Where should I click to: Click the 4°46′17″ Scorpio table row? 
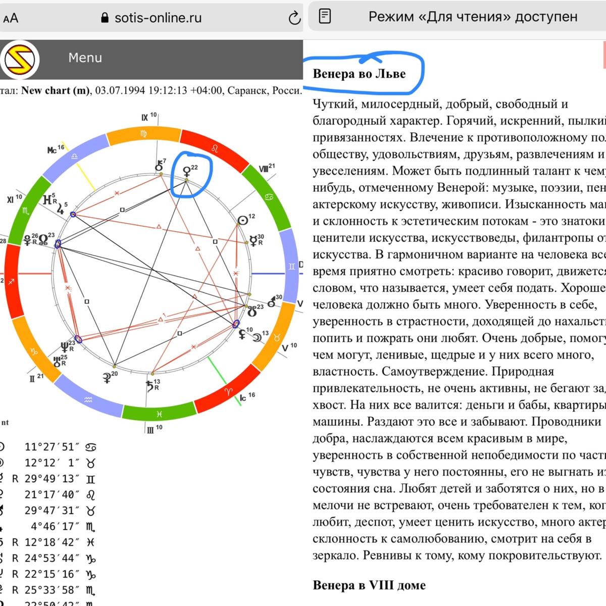(48, 527)
